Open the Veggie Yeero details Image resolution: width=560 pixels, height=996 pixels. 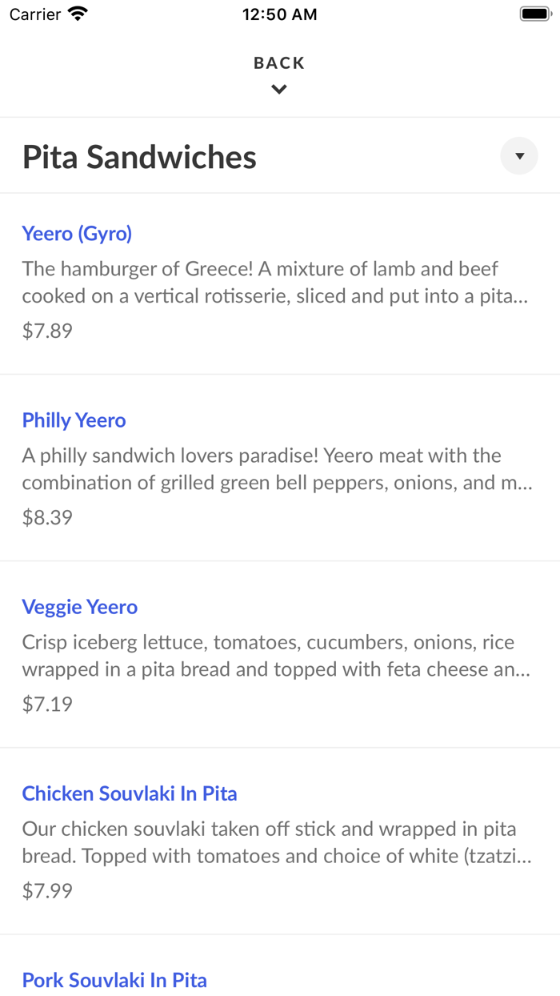point(79,607)
